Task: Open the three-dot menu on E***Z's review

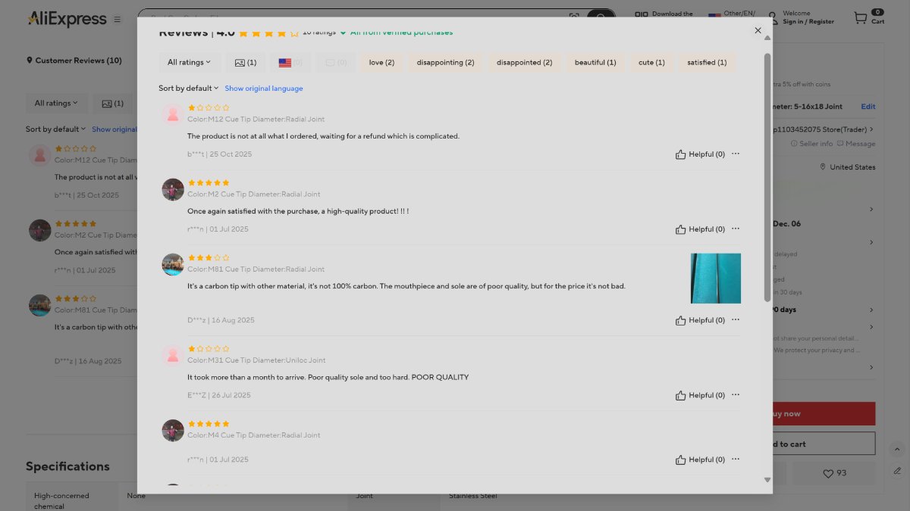Action: pos(735,394)
